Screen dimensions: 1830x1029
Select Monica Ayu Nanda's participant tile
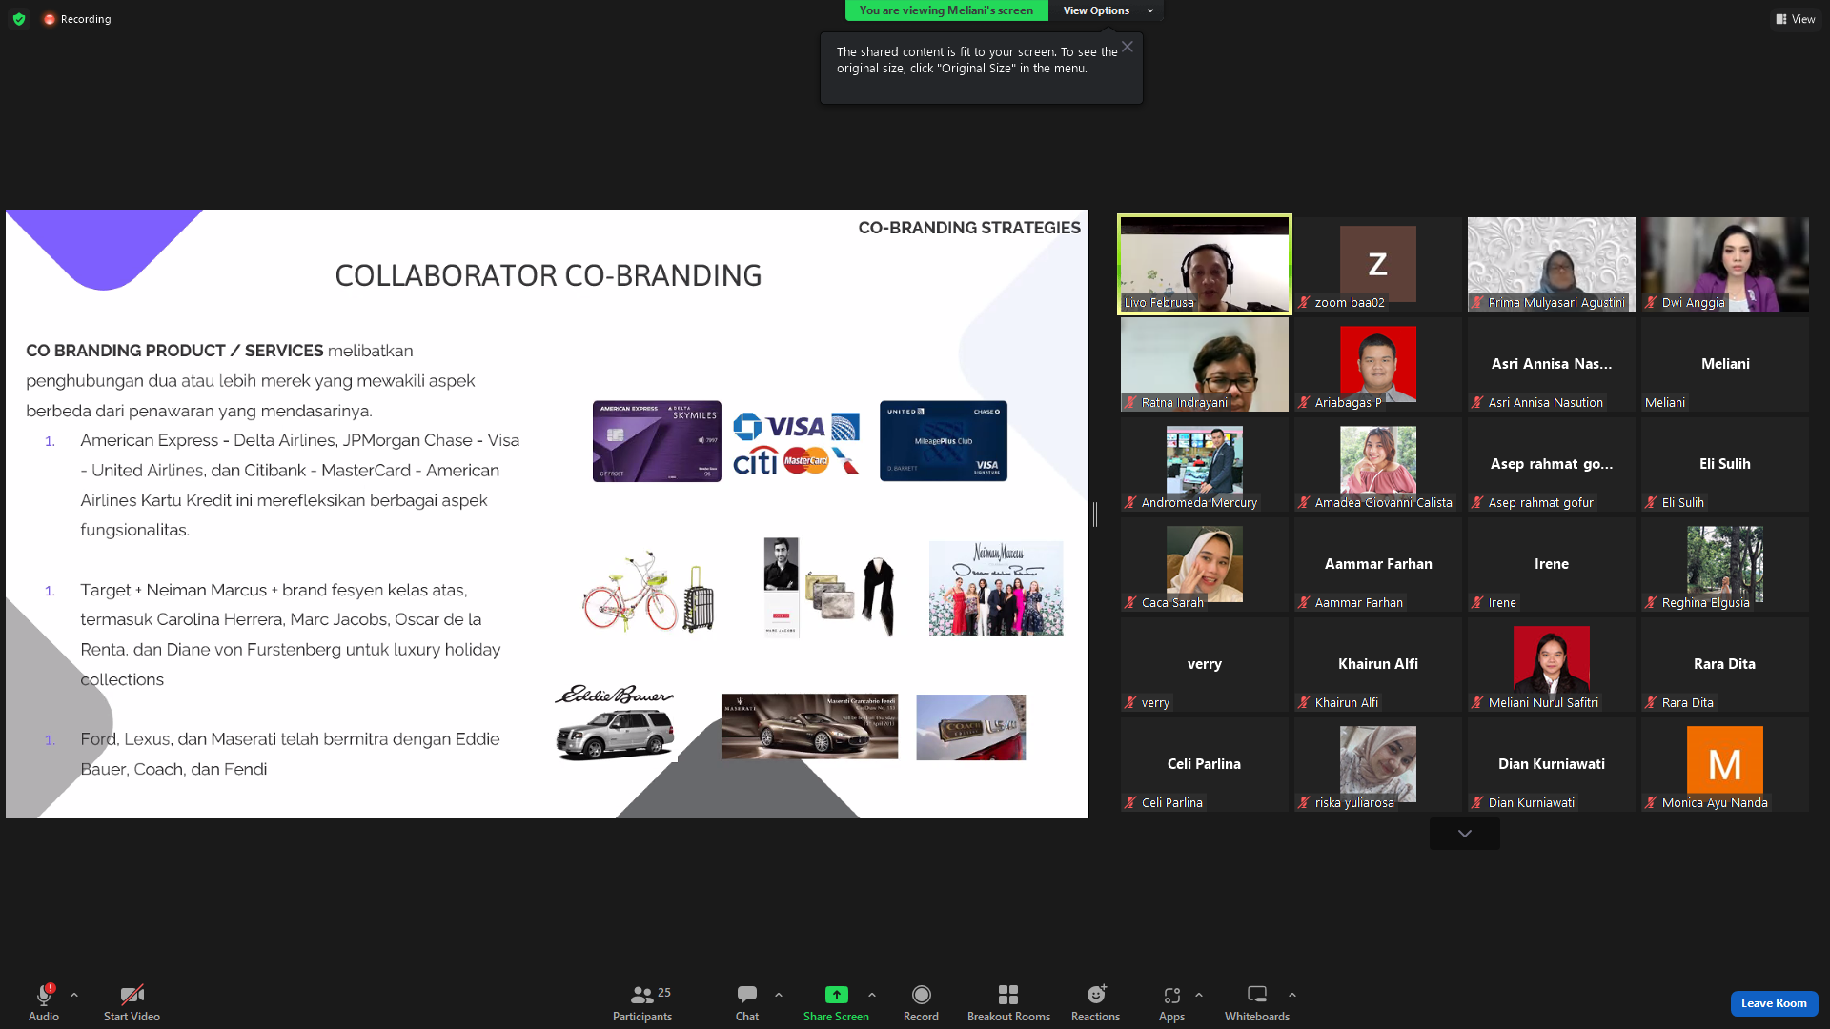tap(1725, 764)
